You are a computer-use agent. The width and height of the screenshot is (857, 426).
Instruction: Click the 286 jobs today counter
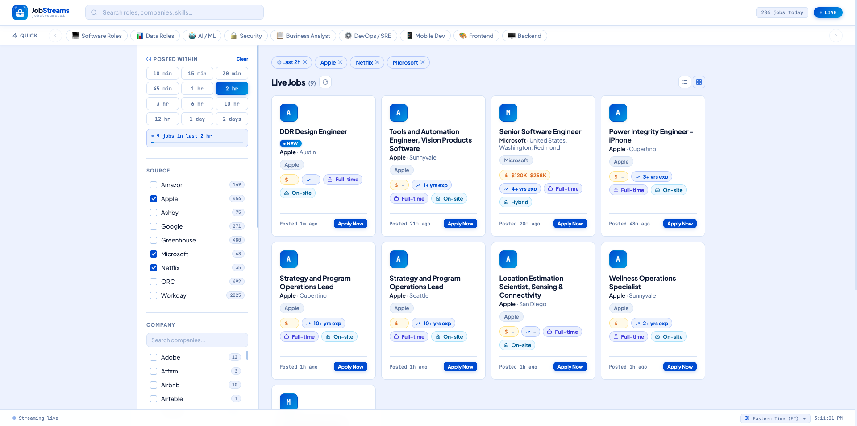coord(782,12)
